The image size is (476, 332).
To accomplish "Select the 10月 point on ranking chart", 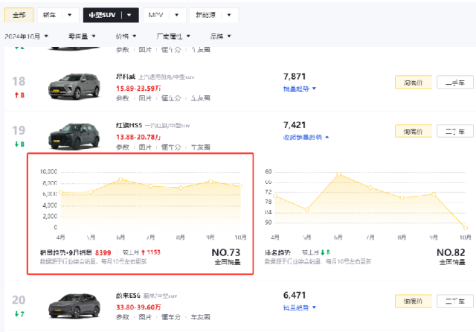I will [x=466, y=228].
